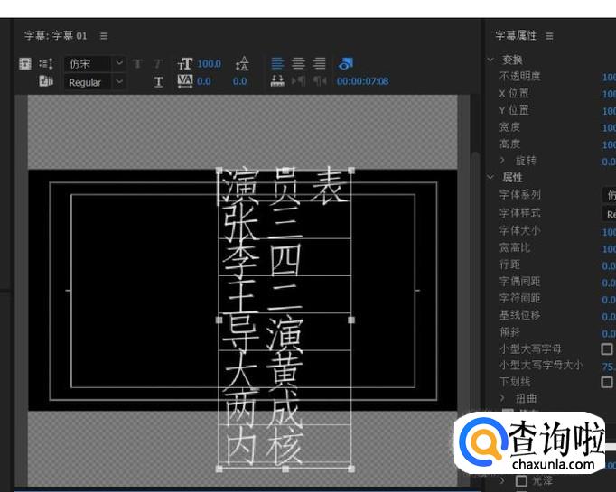This screenshot has height=492, width=616.
Task: Click the Y 位置 value
Action: [x=609, y=111]
